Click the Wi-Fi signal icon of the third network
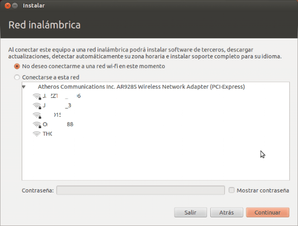 [x=37, y=115]
